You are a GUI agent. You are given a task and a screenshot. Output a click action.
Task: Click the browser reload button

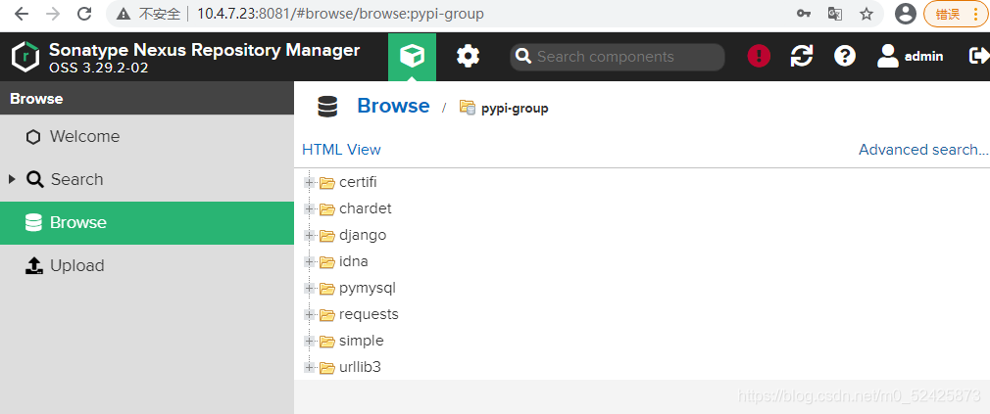pyautogui.click(x=84, y=14)
